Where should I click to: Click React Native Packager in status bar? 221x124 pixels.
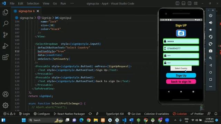69,114
